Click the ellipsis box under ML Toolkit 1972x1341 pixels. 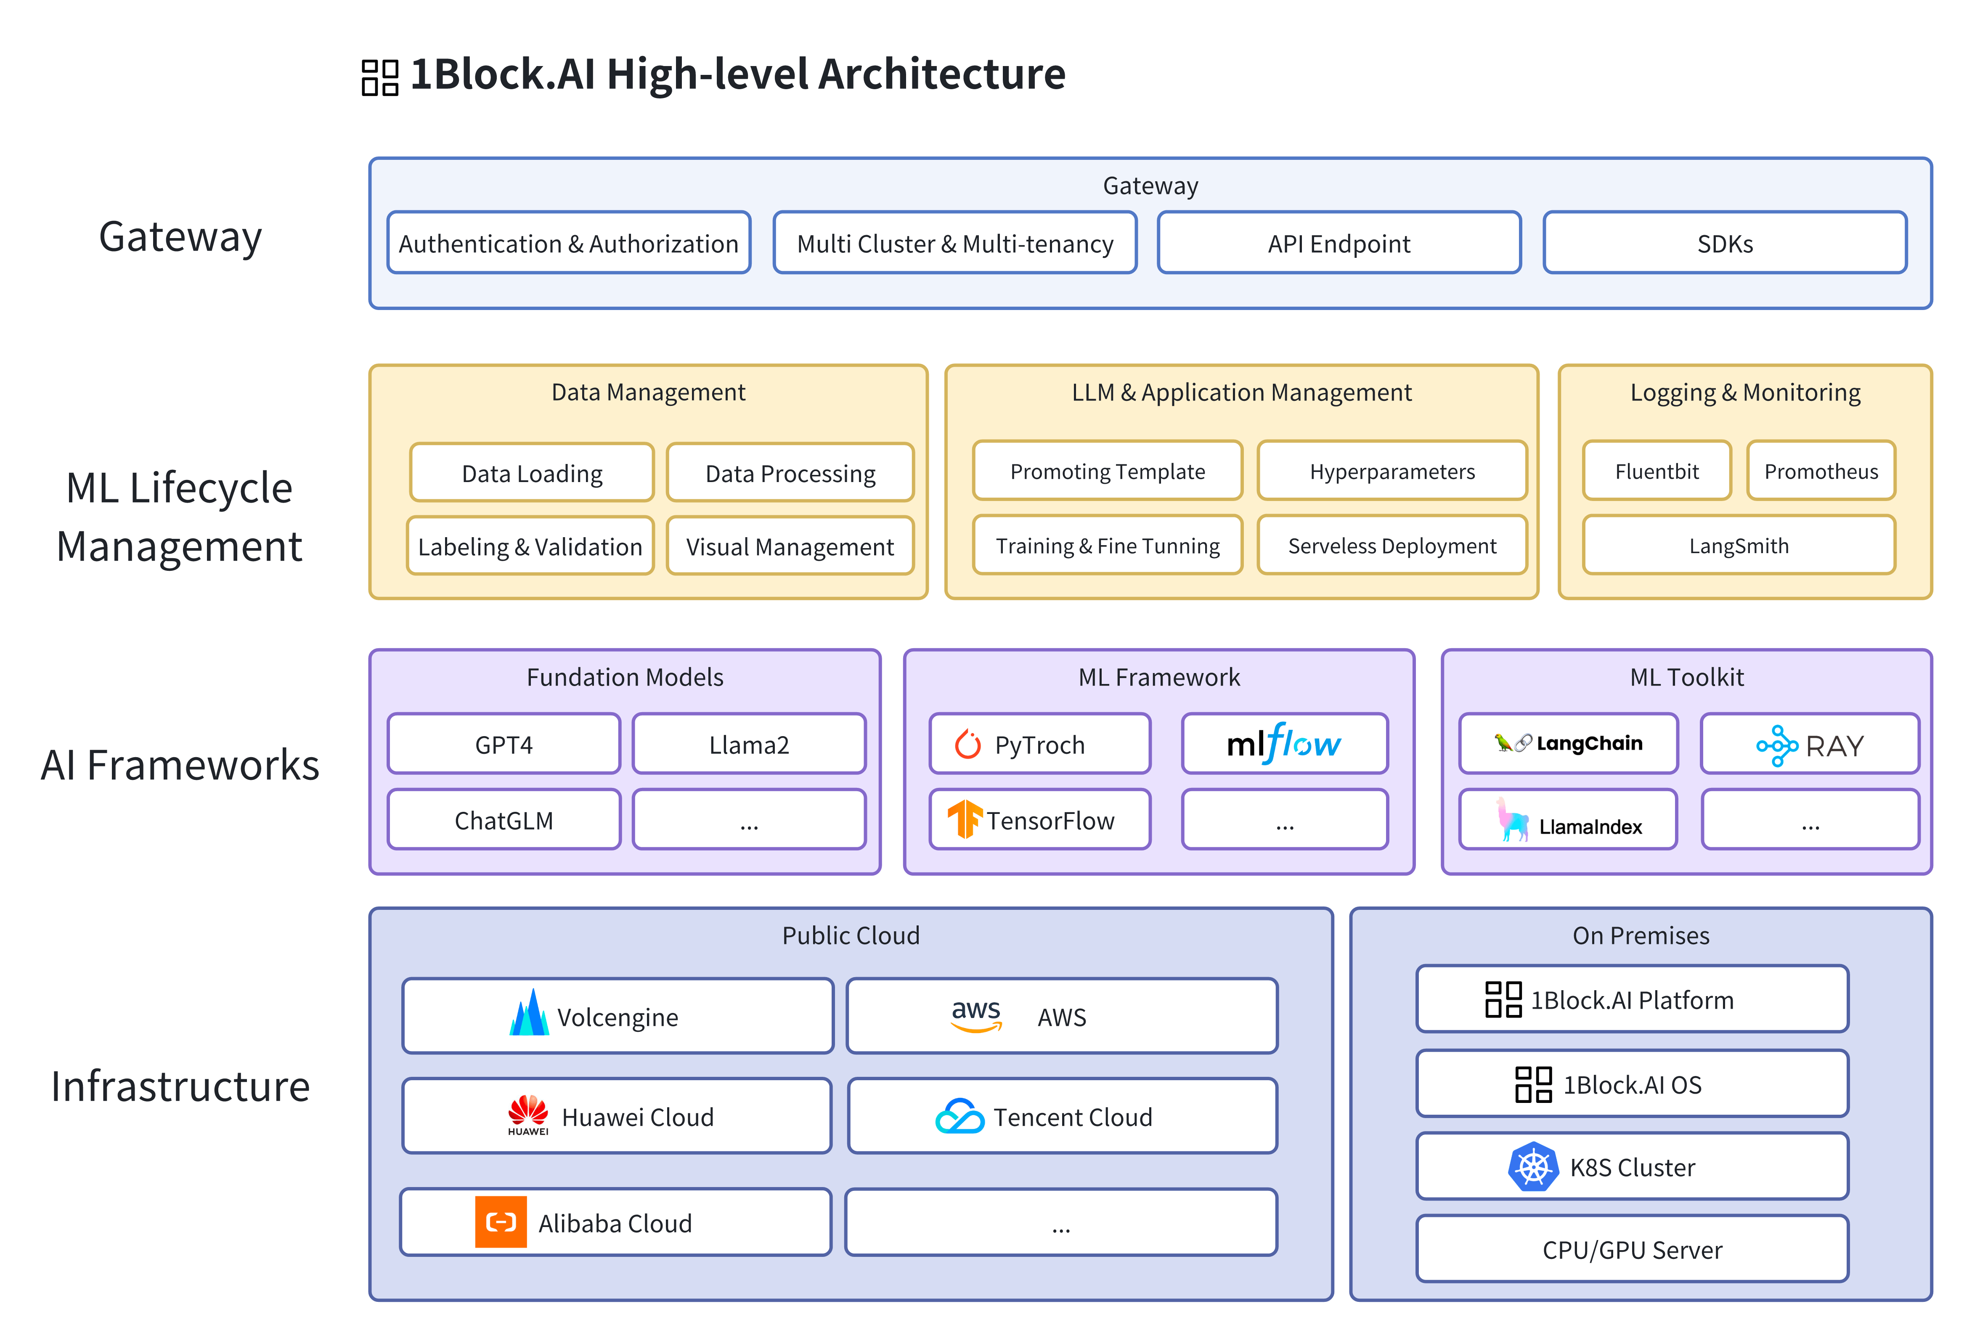[x=1810, y=819]
